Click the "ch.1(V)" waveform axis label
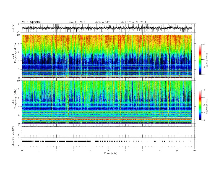Viewport: 219px width, 169px height. [x=13, y=28]
